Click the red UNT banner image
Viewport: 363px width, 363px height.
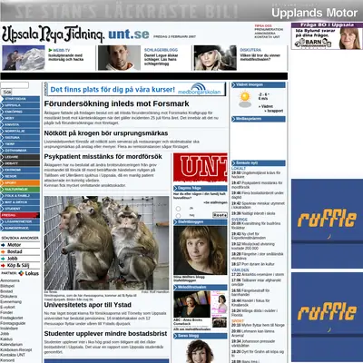click(201, 167)
